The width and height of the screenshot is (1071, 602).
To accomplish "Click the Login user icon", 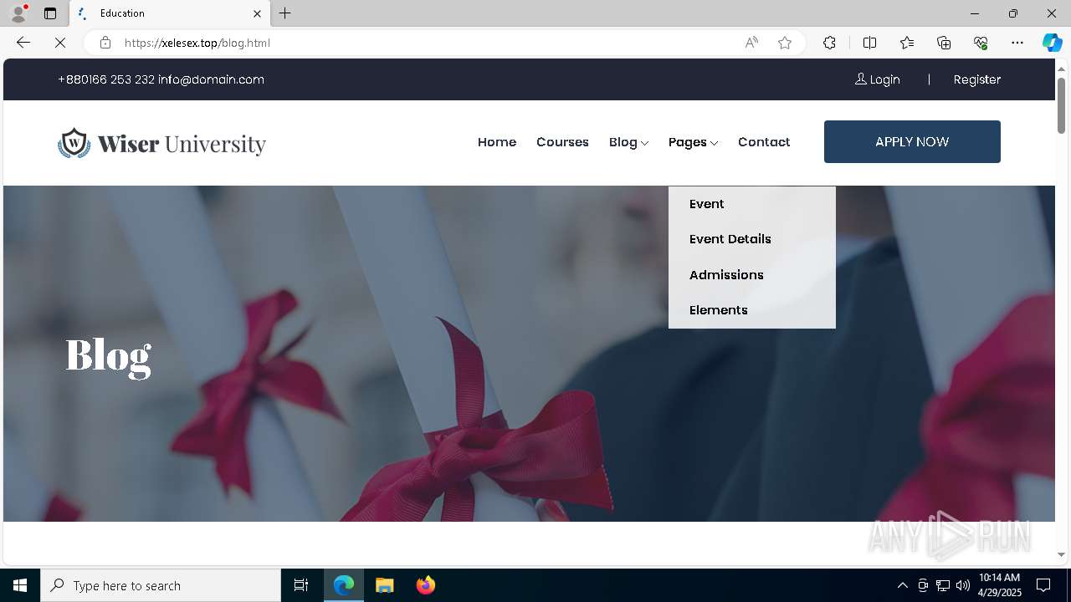I will (x=860, y=79).
